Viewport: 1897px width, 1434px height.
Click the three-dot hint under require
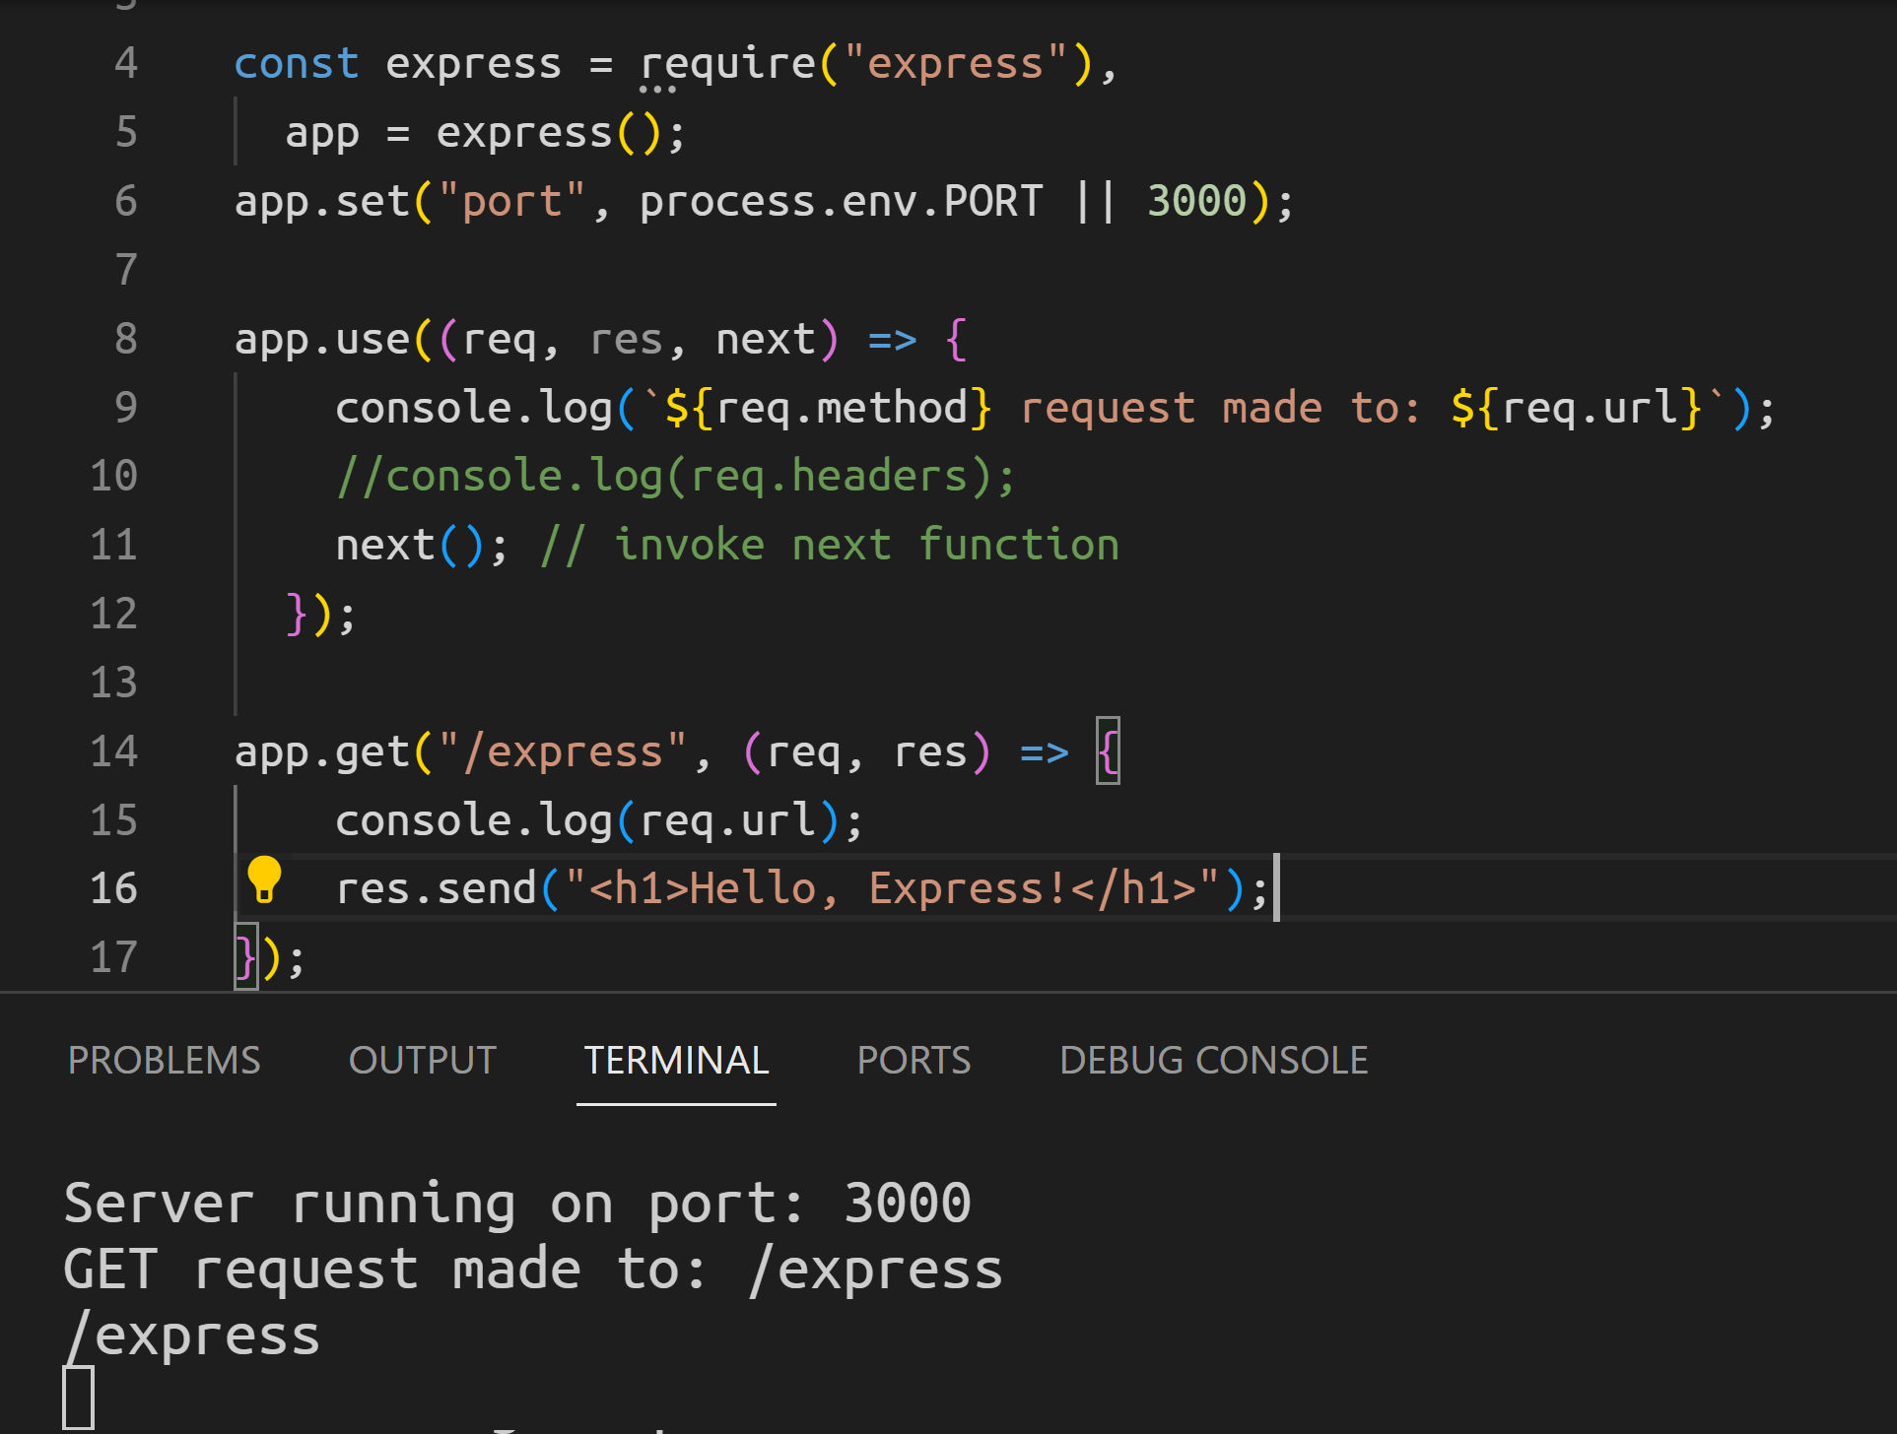coord(657,90)
